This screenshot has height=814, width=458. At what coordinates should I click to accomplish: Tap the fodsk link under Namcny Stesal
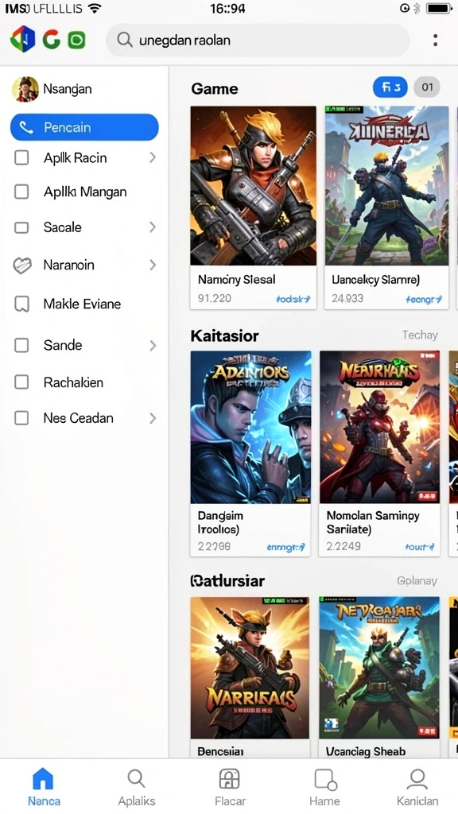click(293, 299)
